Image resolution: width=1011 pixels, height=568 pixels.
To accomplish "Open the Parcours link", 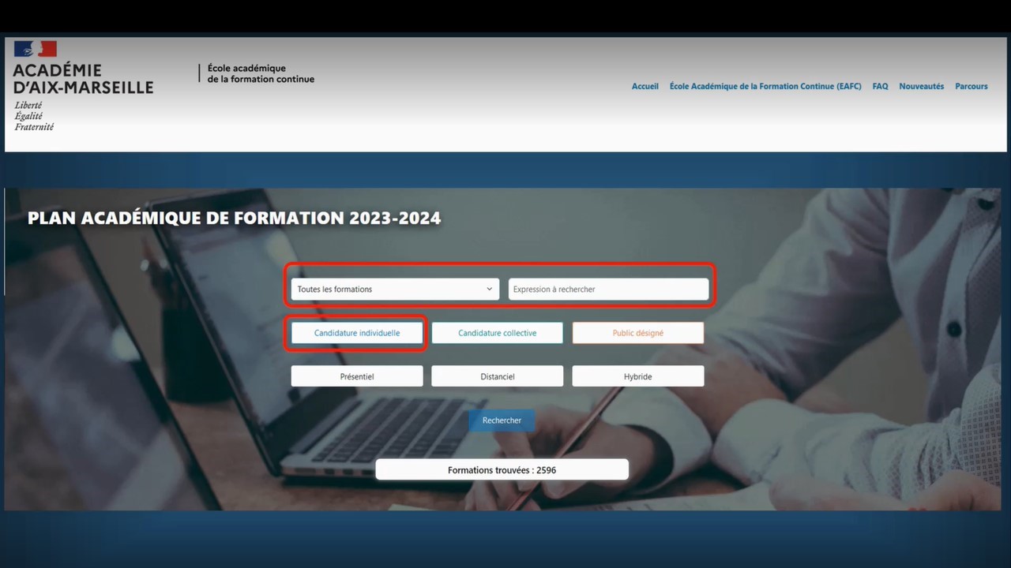I will coord(972,87).
